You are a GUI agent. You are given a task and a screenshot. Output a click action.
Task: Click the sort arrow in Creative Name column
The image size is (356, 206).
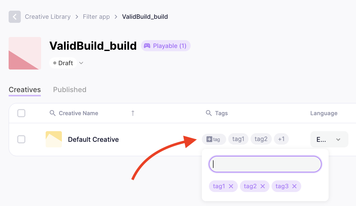pos(133,113)
